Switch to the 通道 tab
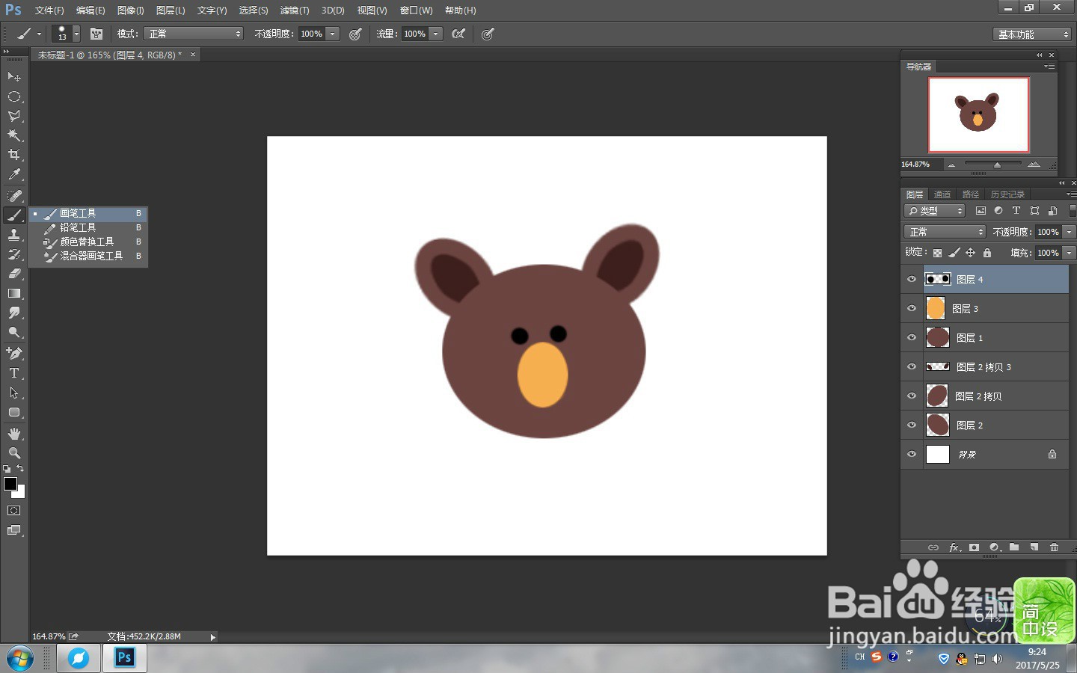 coord(942,194)
